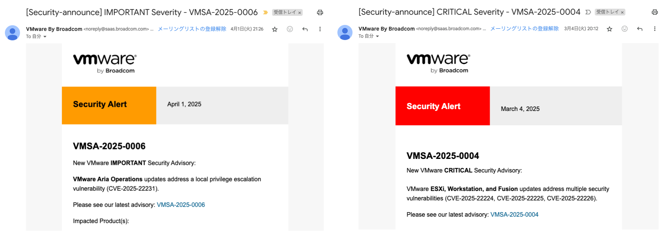
Task: Open the VMSA-2025-0004 advisory link
Action: click(514, 215)
